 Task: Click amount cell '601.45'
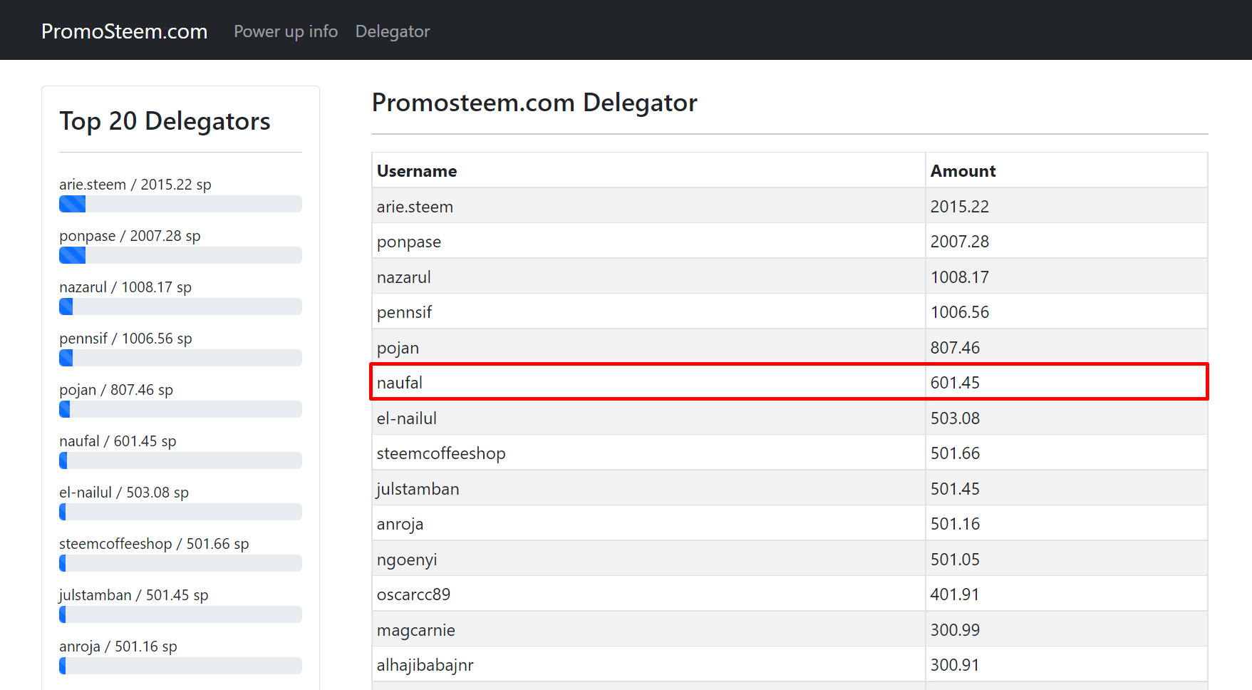coord(1066,382)
